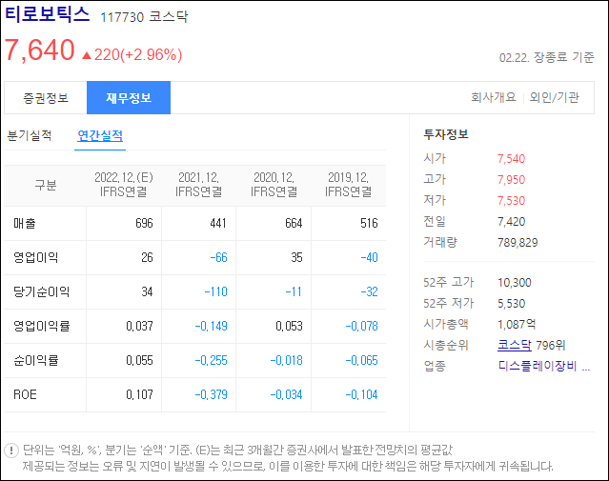Click 영업이익 value 26
The height and width of the screenshot is (481, 609).
[x=147, y=257]
